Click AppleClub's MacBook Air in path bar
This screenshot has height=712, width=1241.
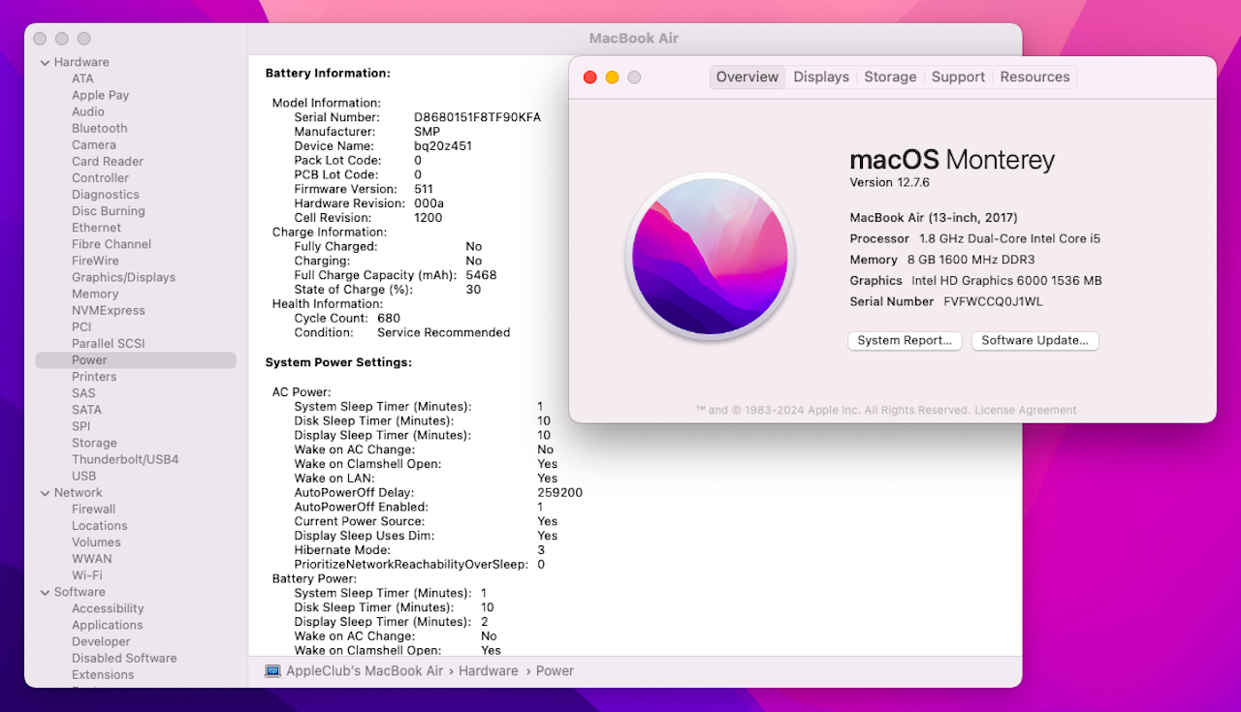(365, 670)
